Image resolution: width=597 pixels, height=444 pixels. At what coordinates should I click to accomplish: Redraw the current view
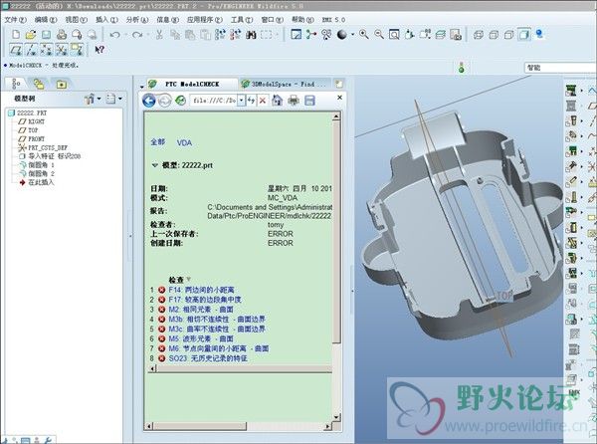click(296, 35)
